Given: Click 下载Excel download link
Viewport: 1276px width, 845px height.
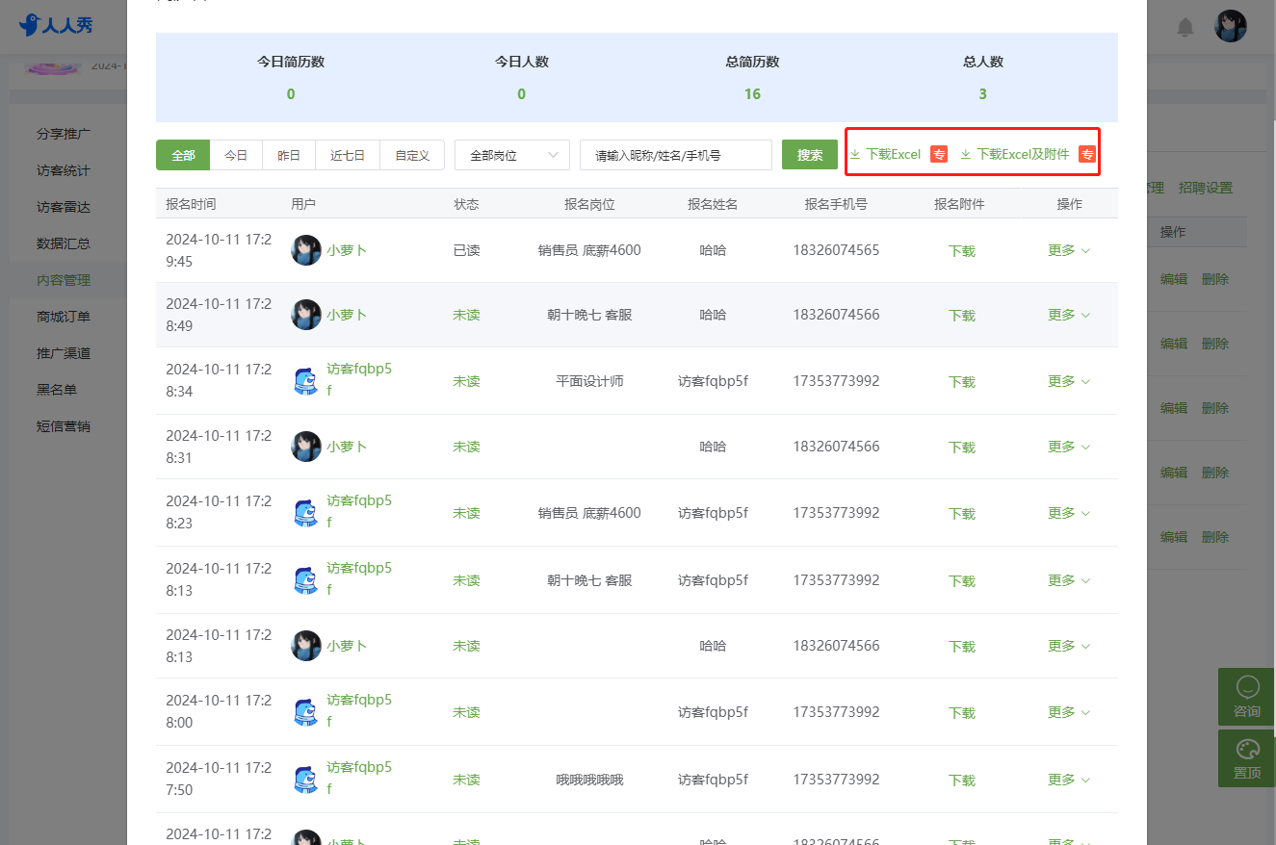Looking at the screenshot, I should click(885, 154).
